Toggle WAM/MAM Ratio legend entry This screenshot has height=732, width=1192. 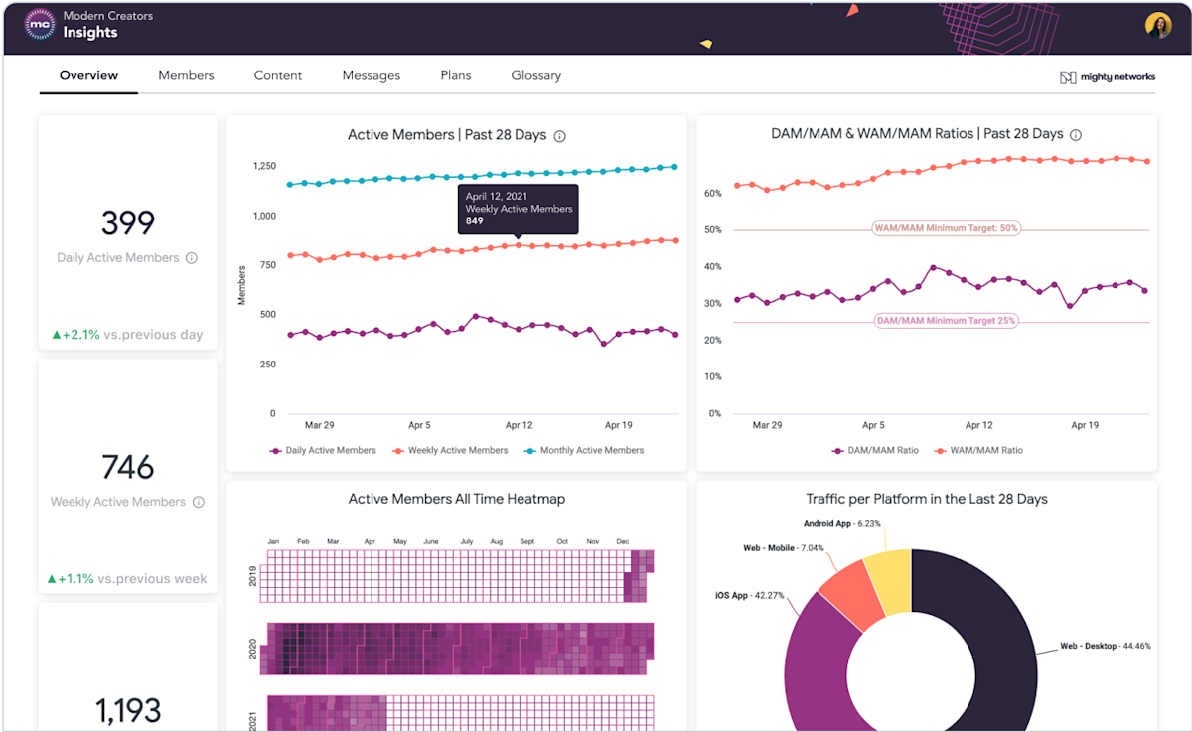pos(978,450)
